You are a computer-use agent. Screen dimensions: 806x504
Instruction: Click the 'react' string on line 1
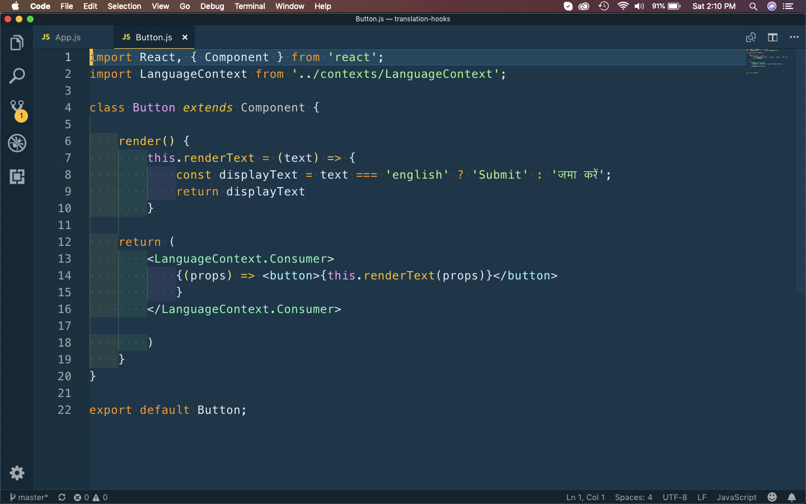(x=352, y=57)
